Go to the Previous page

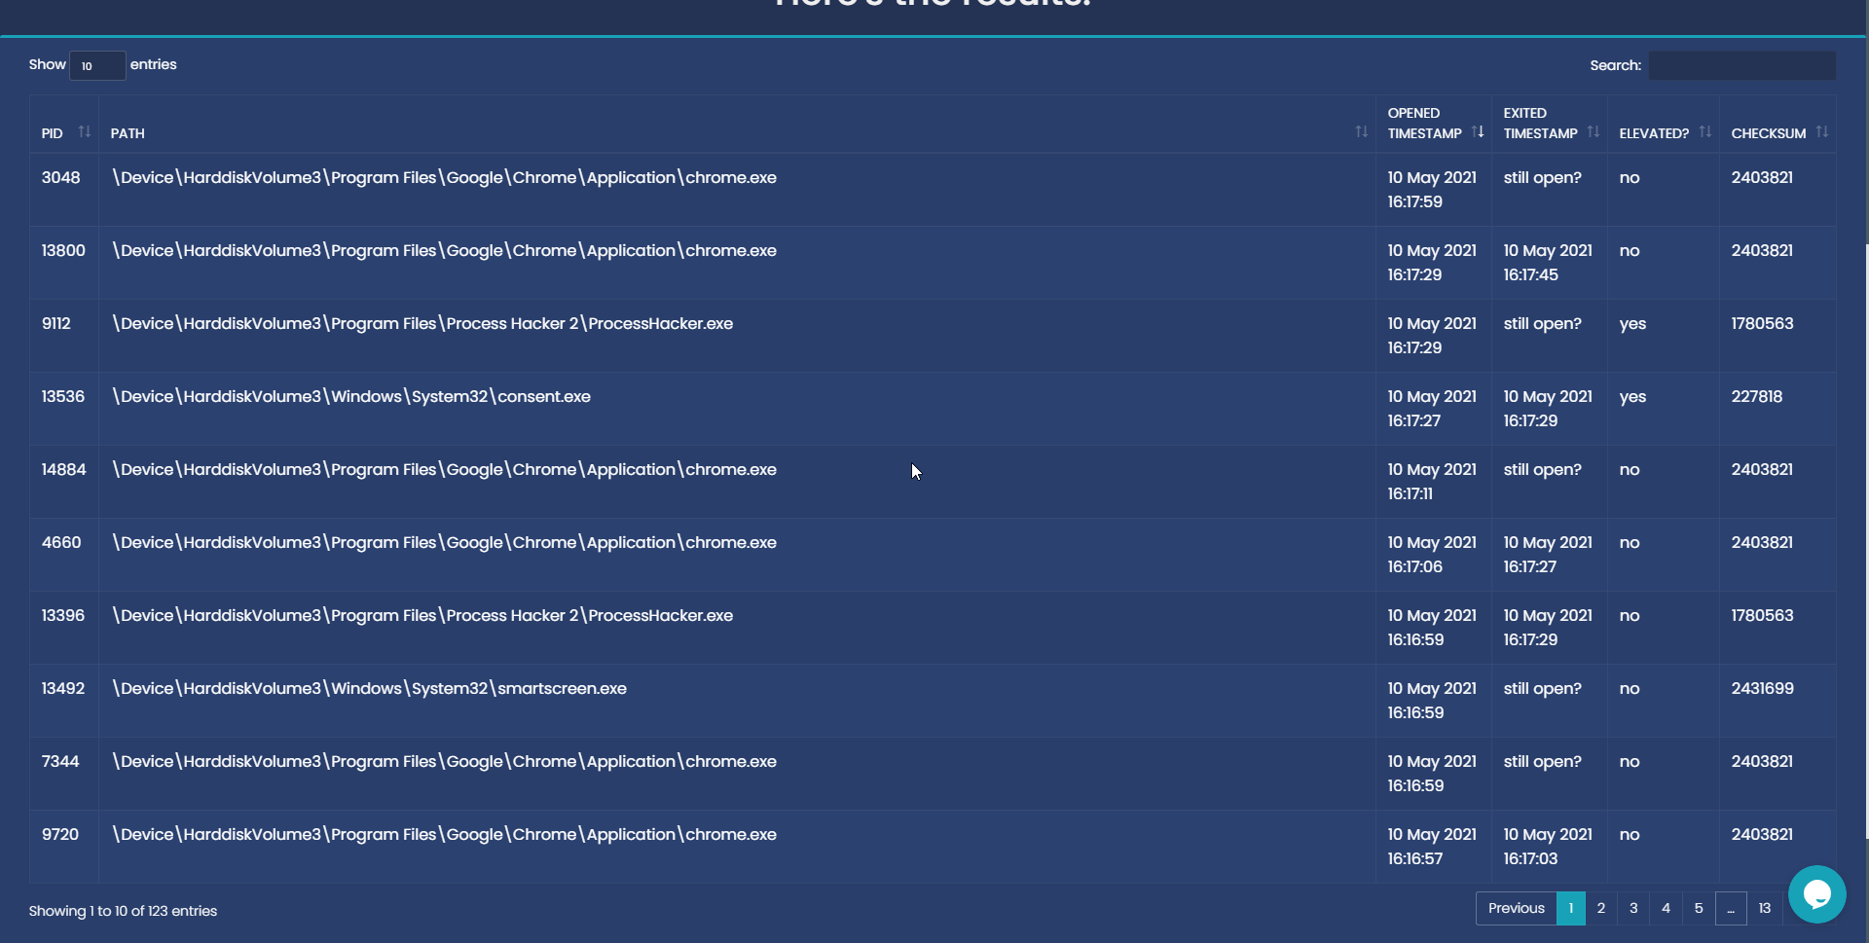pyautogui.click(x=1516, y=908)
